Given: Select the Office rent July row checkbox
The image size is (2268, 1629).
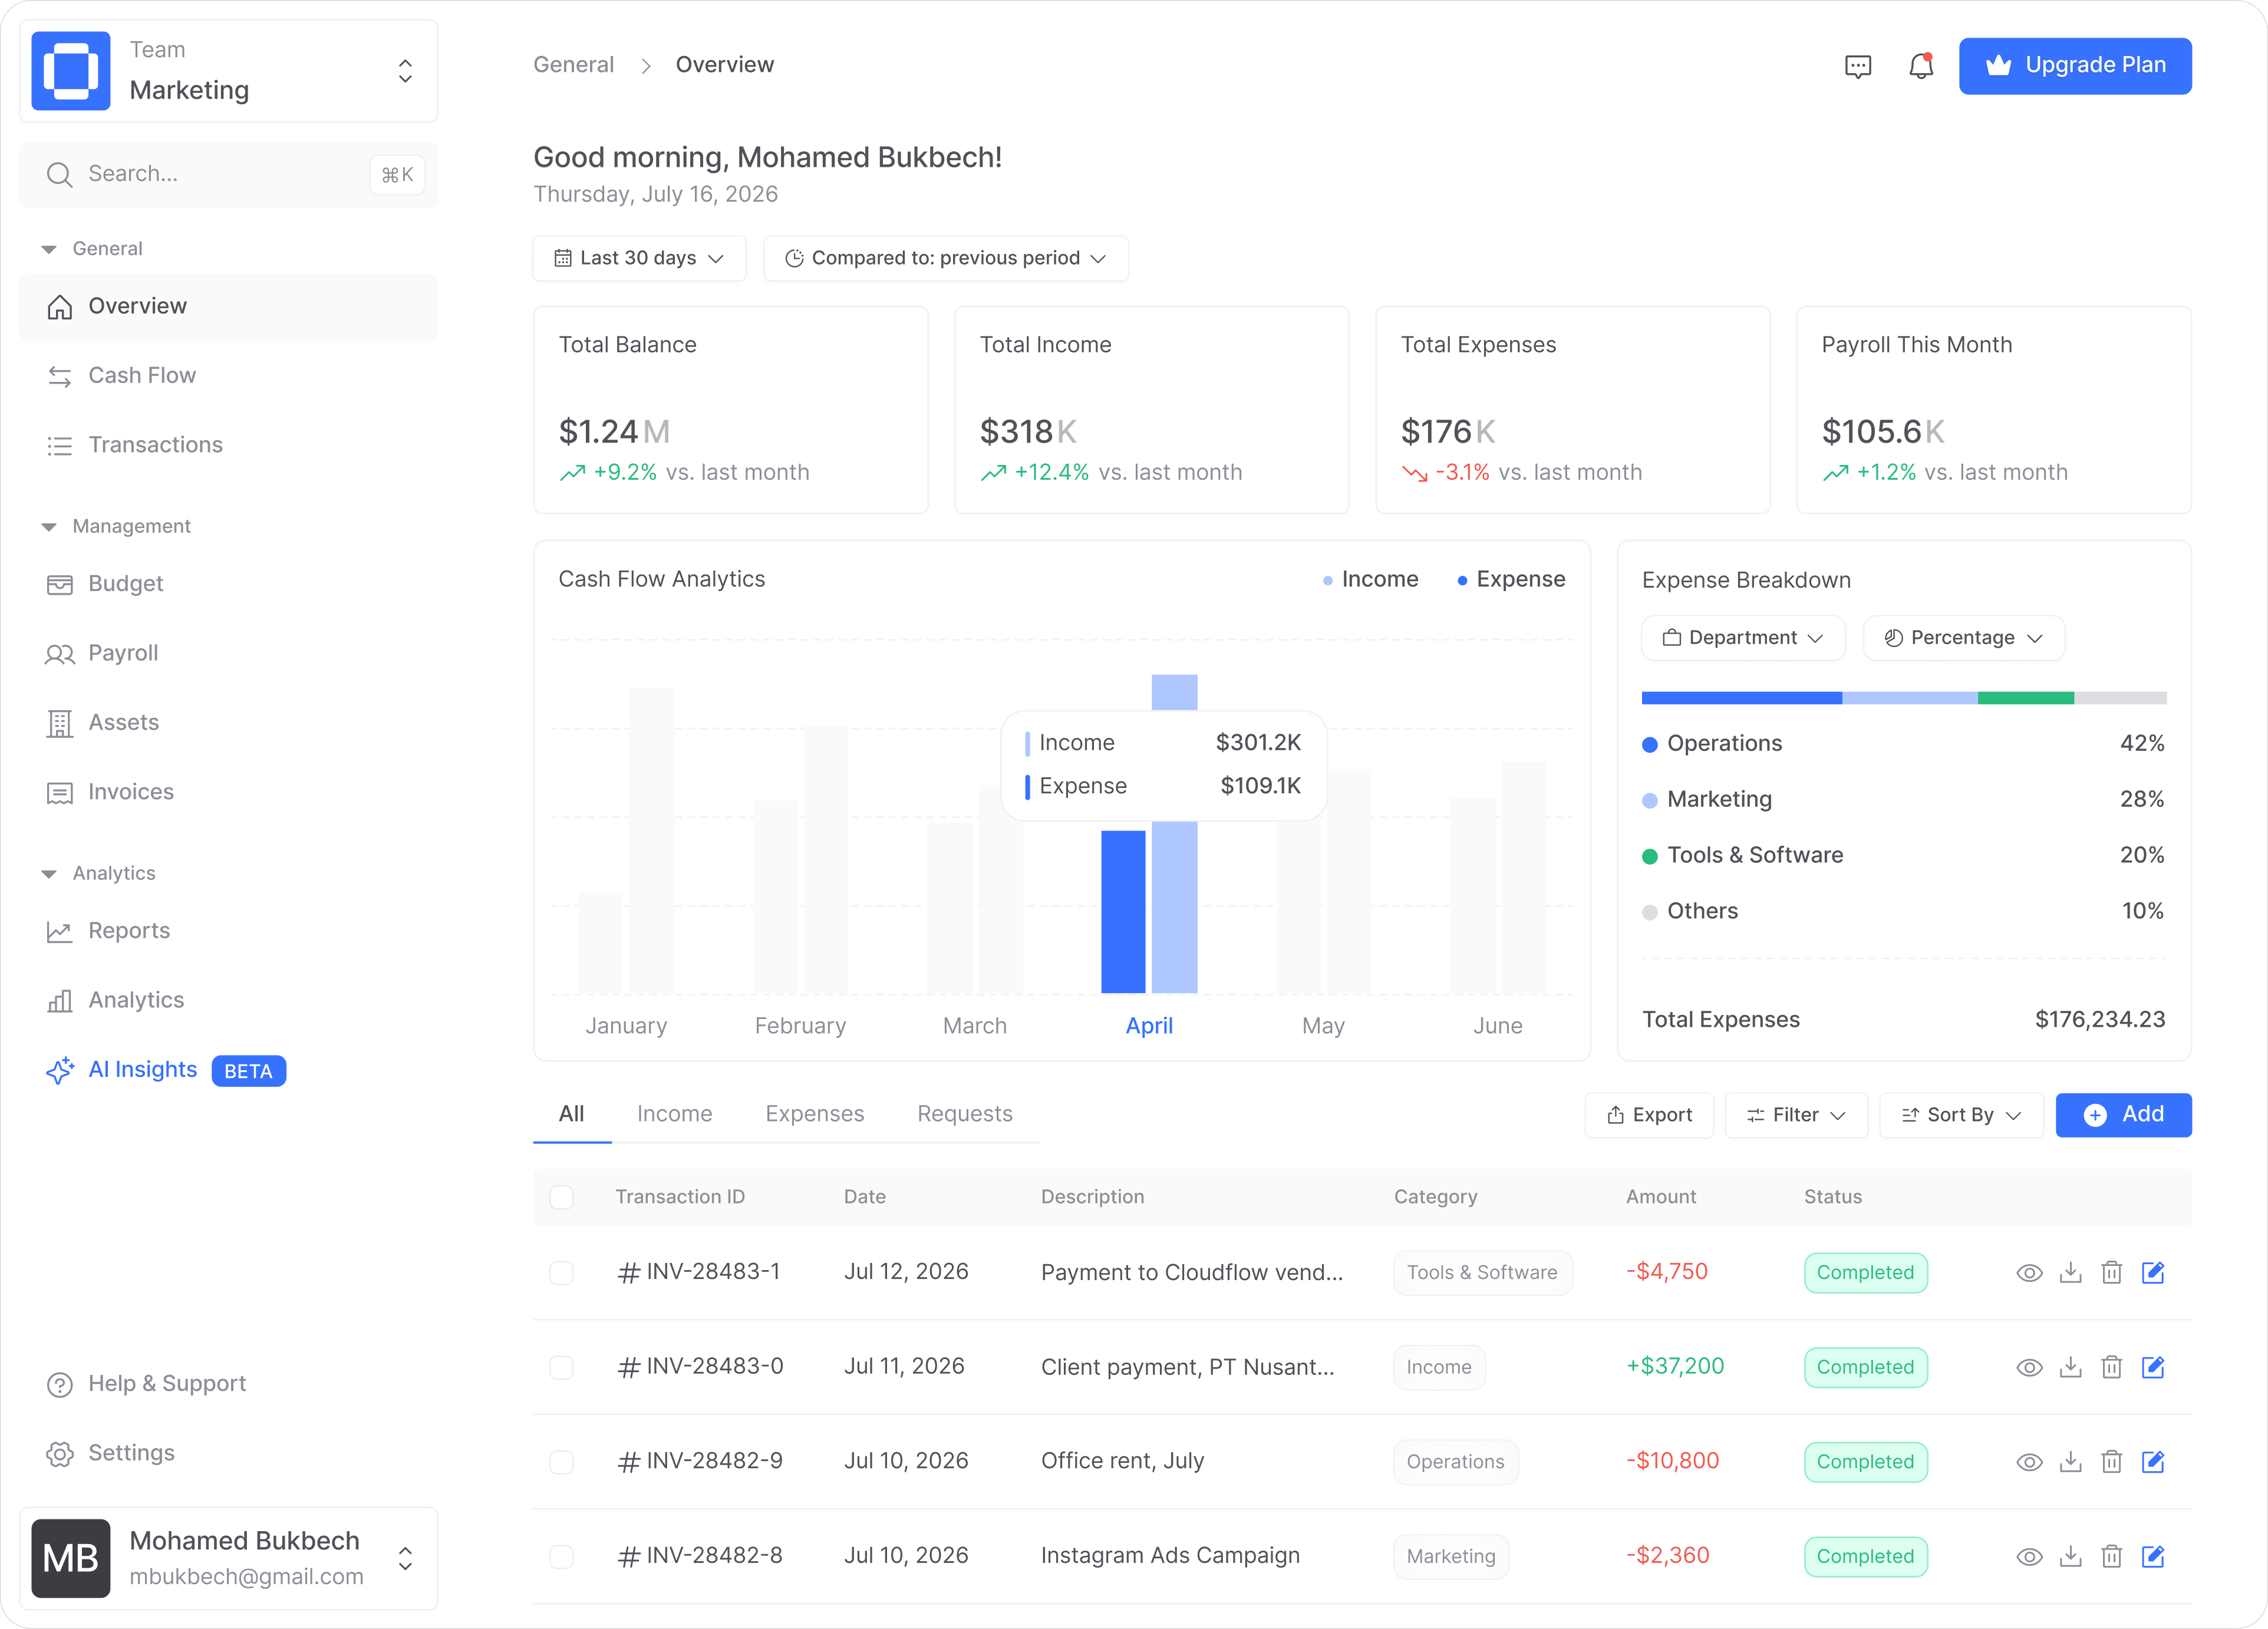Looking at the screenshot, I should (x=562, y=1461).
